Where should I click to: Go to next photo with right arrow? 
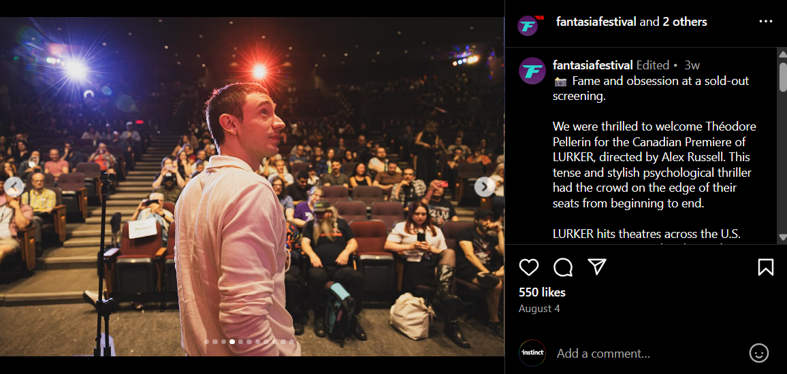(x=484, y=187)
